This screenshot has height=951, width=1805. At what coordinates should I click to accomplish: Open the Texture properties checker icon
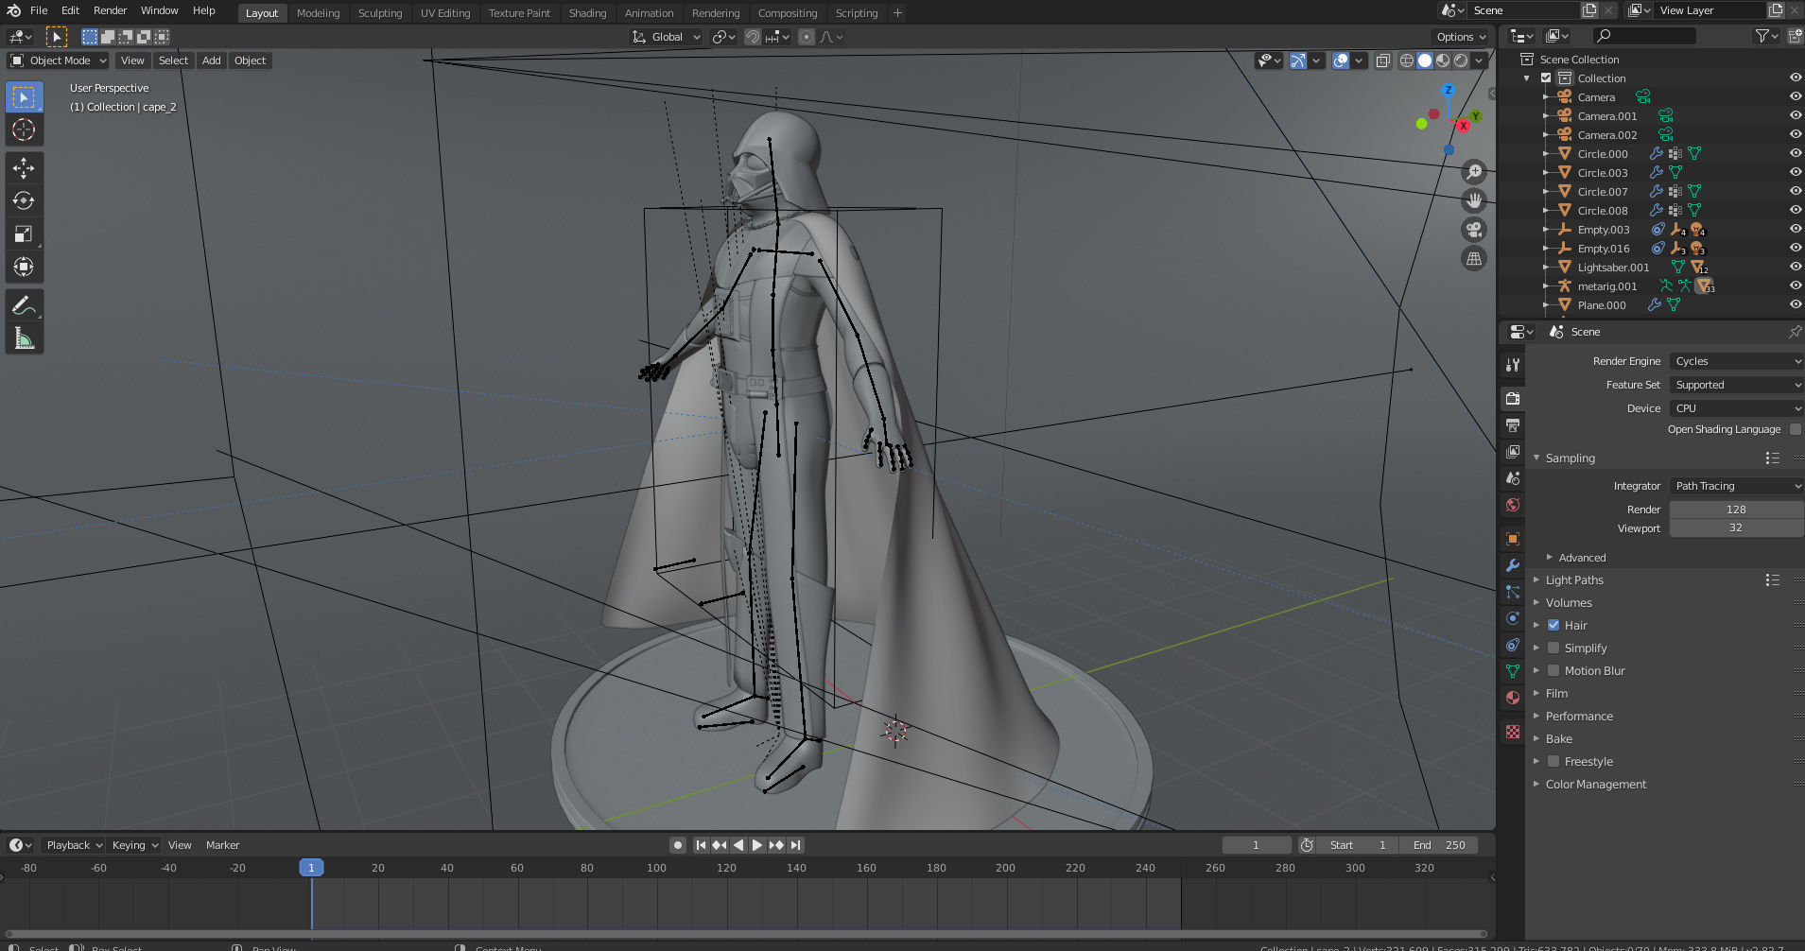point(1513,732)
